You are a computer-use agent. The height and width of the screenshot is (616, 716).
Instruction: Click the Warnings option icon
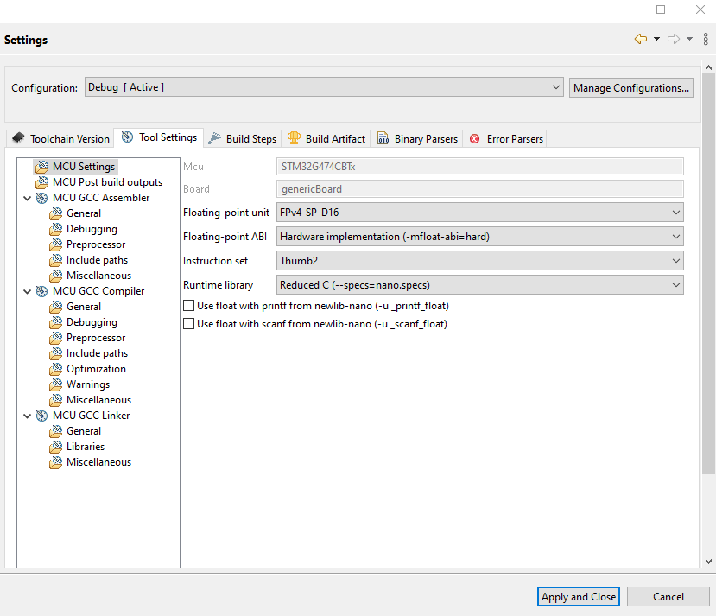56,384
